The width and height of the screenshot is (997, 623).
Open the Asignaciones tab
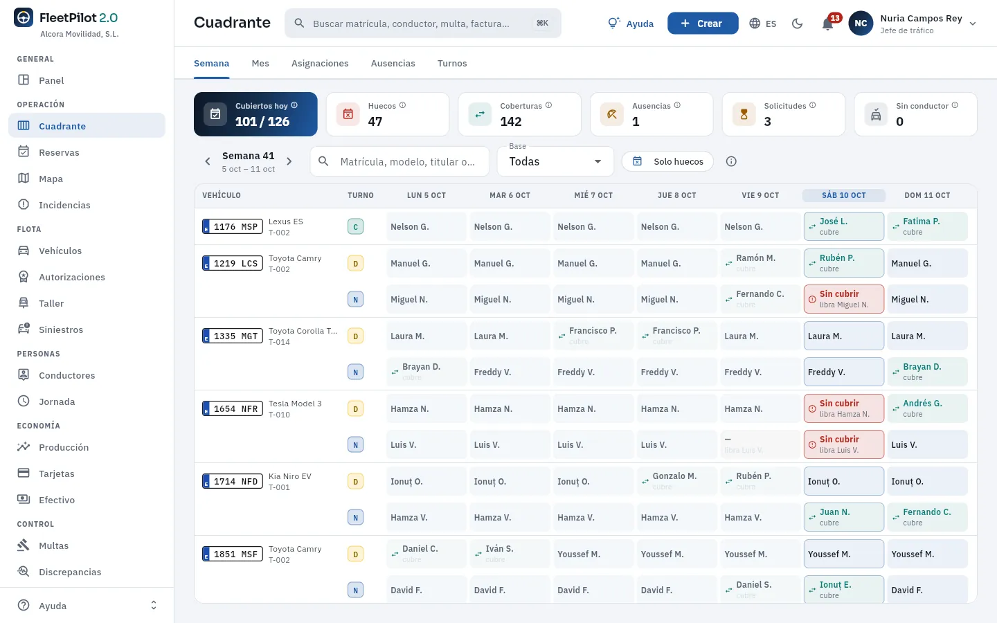coord(320,63)
